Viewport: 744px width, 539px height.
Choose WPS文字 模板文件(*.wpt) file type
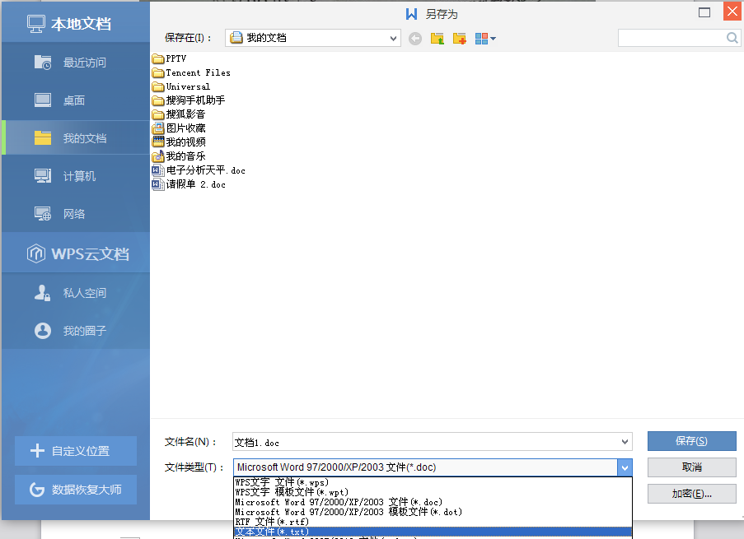433,492
